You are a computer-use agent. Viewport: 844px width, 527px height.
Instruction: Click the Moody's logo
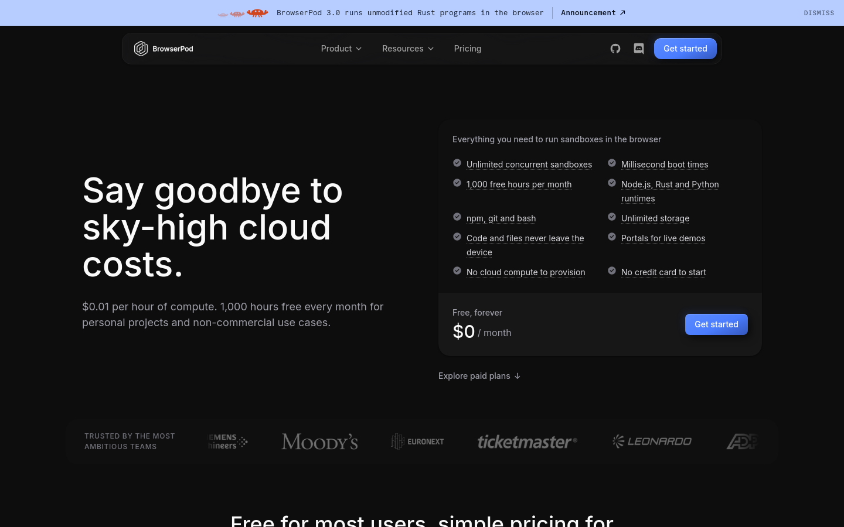[x=319, y=442]
